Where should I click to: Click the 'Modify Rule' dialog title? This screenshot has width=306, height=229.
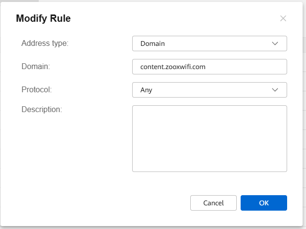43,18
